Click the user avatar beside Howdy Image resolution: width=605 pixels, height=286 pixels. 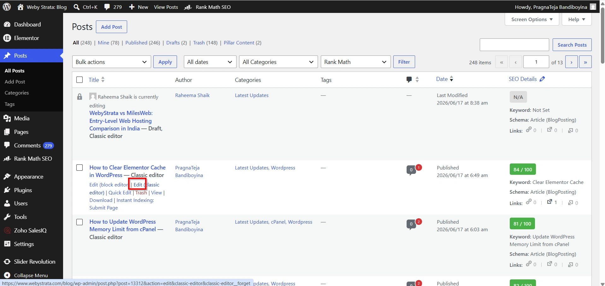coord(593,7)
